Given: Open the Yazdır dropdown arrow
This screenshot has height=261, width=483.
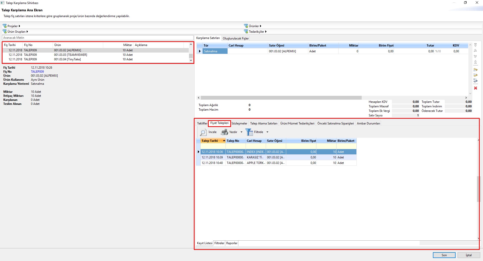Looking at the screenshot, I should coord(241,132).
